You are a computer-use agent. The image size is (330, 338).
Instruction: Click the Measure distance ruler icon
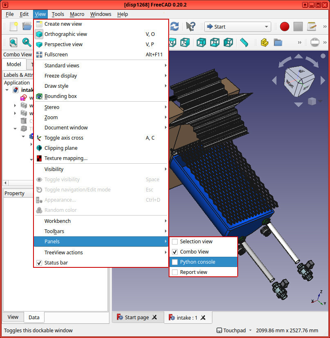(x=244, y=42)
